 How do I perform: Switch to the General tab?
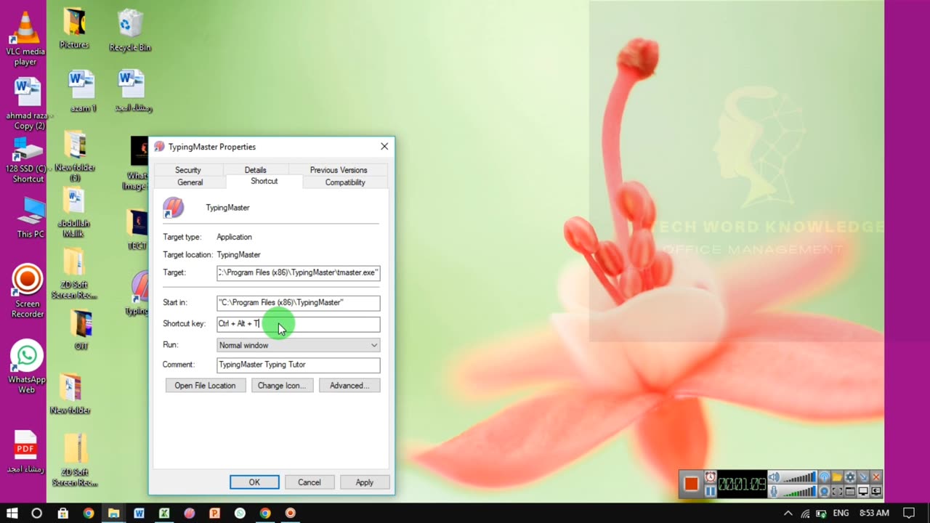pos(190,182)
